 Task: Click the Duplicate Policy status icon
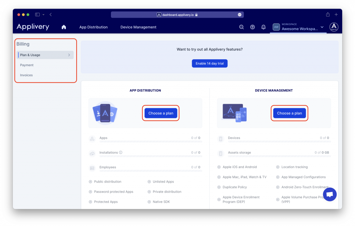[x=219, y=187]
